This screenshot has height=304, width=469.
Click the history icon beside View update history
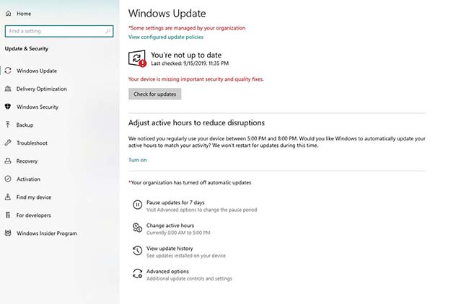click(137, 251)
